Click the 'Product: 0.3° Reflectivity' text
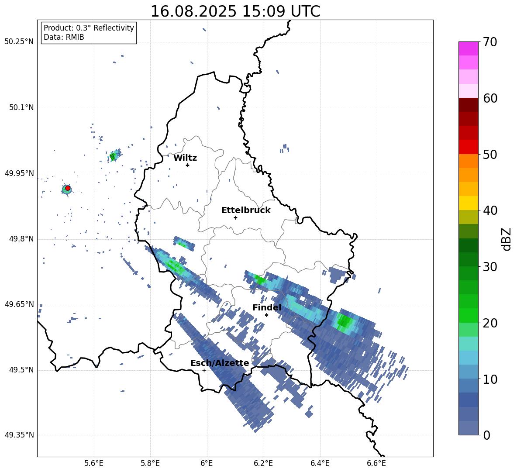This screenshot has height=472, width=517. [x=89, y=28]
